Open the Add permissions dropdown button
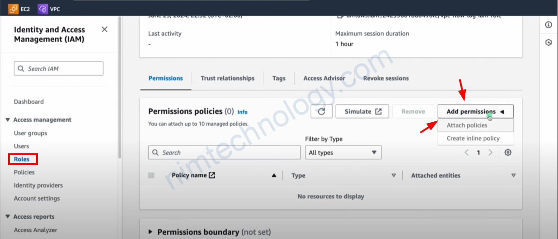The width and height of the screenshot is (558, 239). pyautogui.click(x=475, y=111)
